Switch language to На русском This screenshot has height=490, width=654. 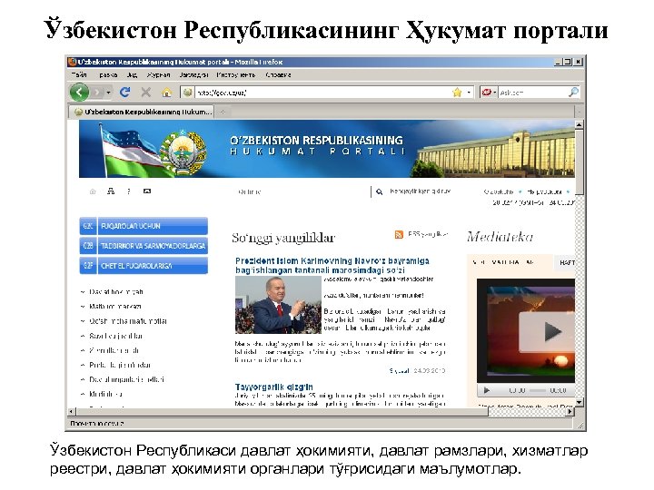pos(544,192)
